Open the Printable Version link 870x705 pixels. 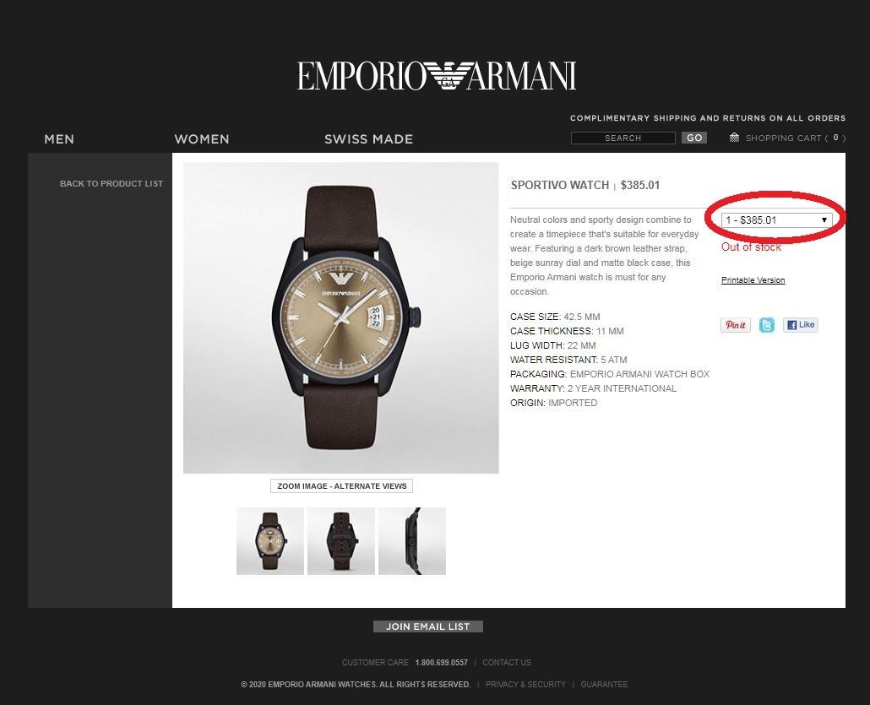(x=753, y=280)
